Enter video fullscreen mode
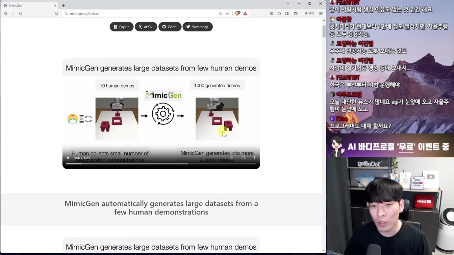The image size is (454, 255). click(243, 158)
